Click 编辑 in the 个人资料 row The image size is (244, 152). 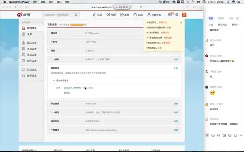point(175,60)
